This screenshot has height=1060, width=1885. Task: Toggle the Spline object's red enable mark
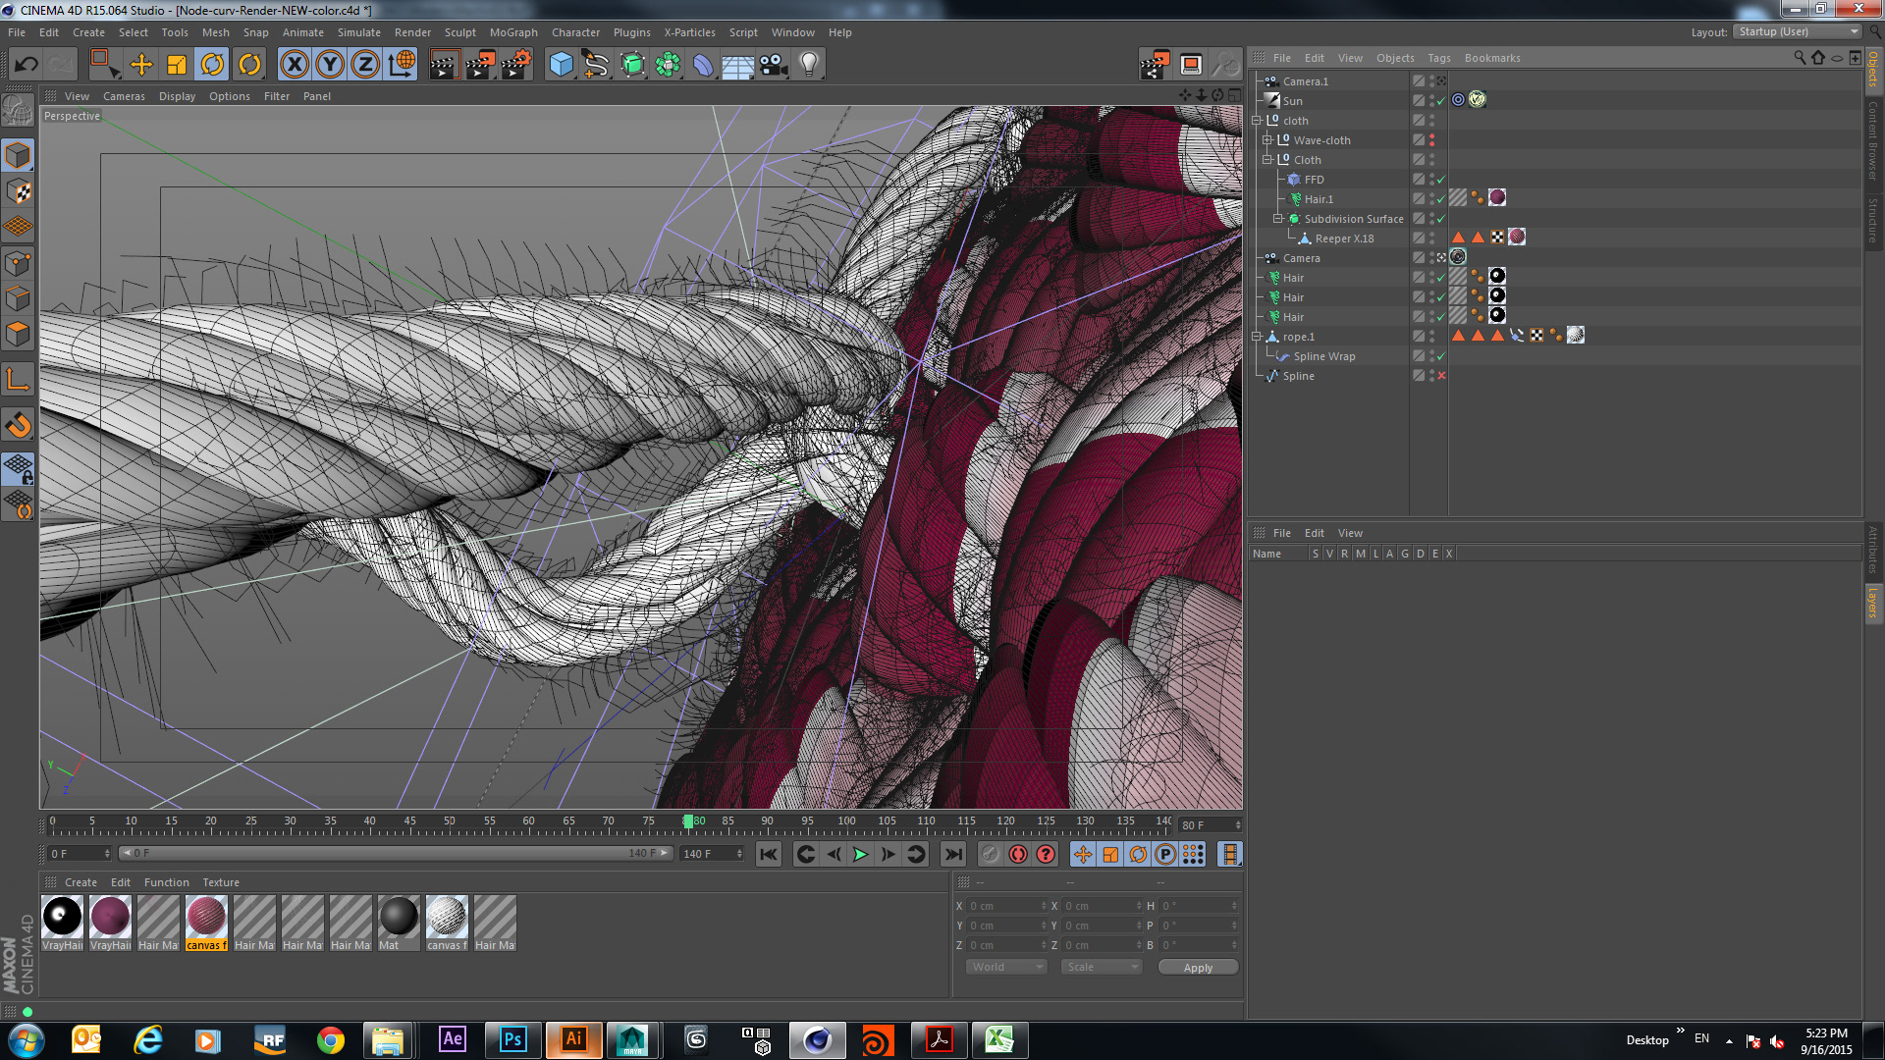tap(1441, 376)
